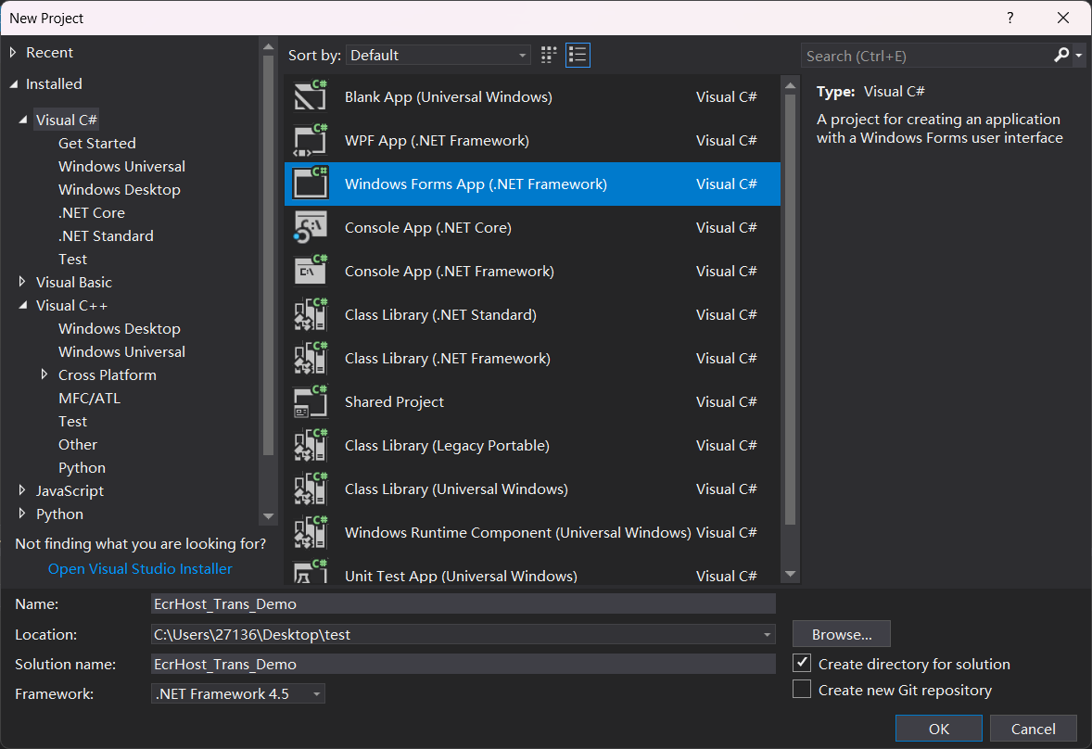Viewport: 1092px width, 749px height.
Task: Expand the Visual Basic node
Action: pyautogui.click(x=22, y=282)
